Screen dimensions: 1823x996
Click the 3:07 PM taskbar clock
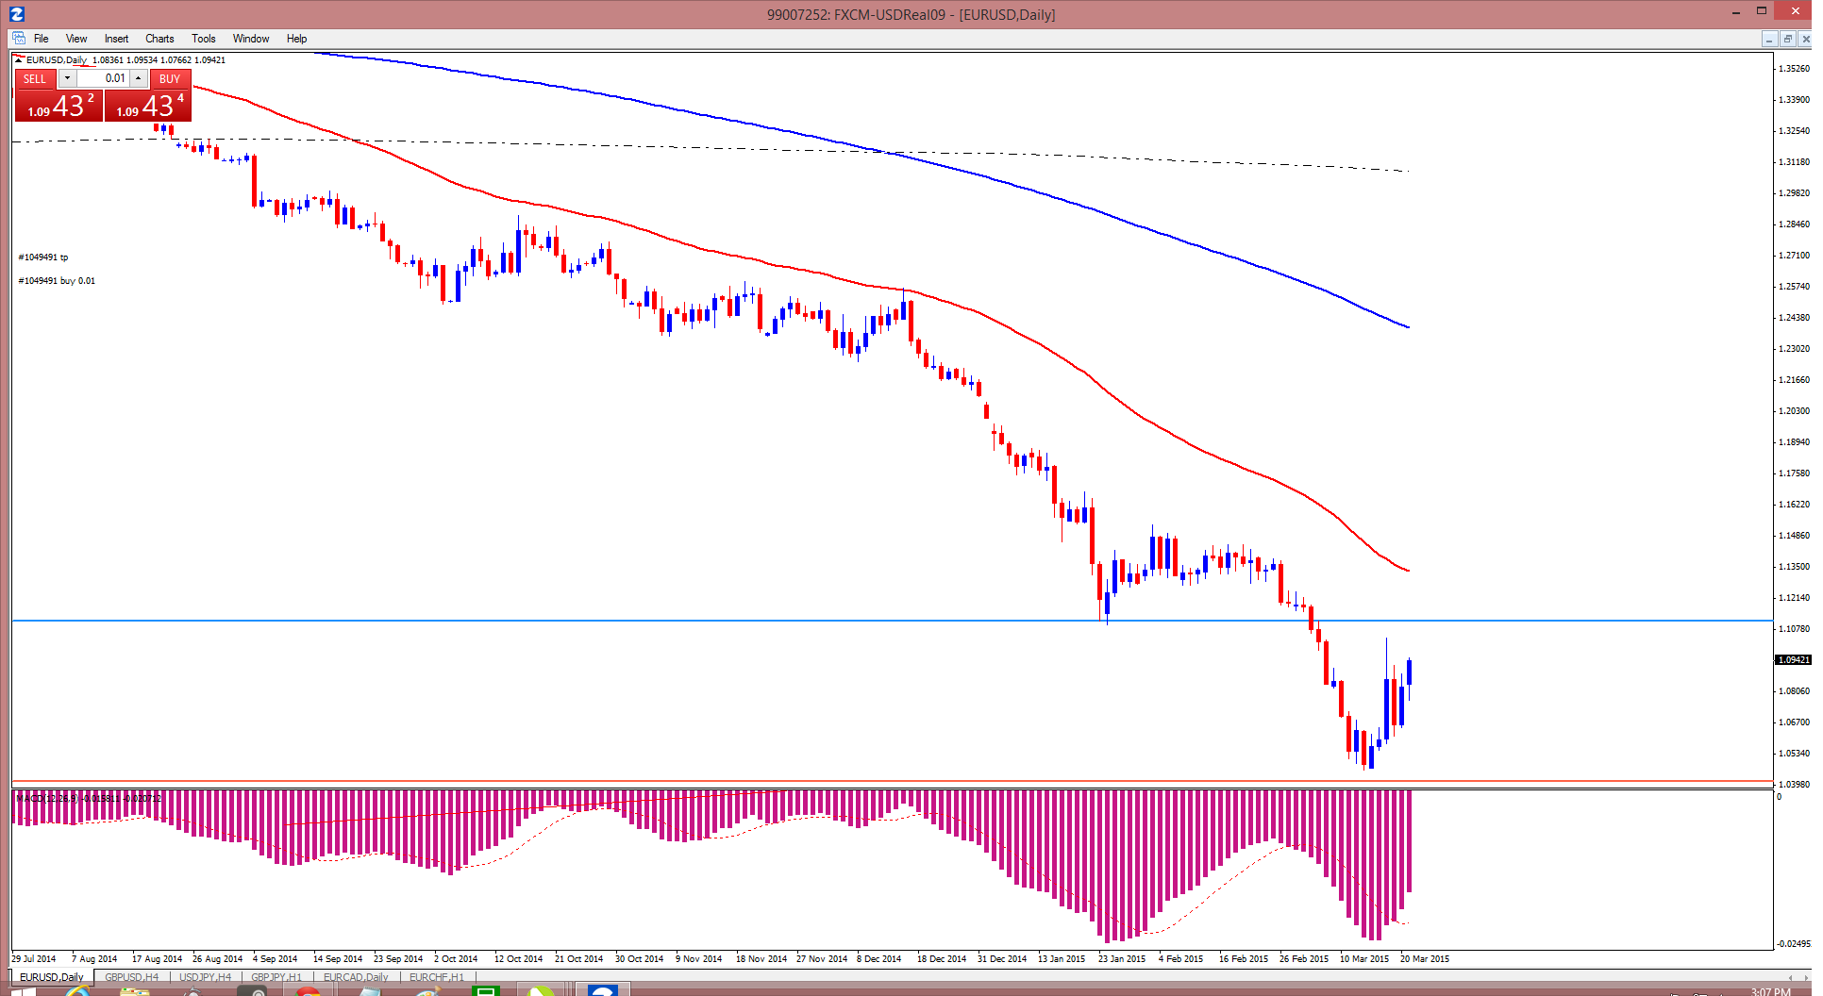click(1770, 991)
